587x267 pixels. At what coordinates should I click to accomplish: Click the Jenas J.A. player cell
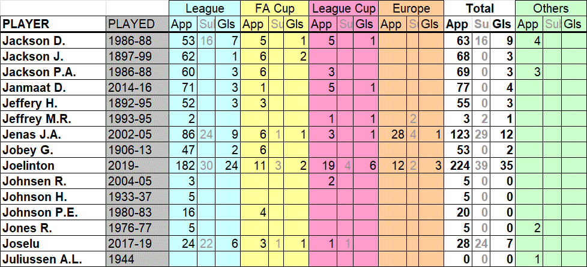tap(53, 134)
